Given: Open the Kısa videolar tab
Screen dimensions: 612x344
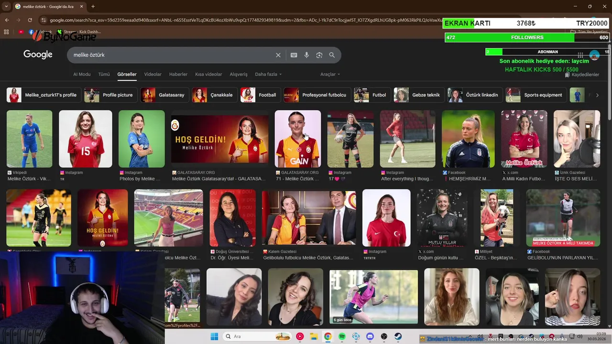Looking at the screenshot, I should [x=208, y=75].
